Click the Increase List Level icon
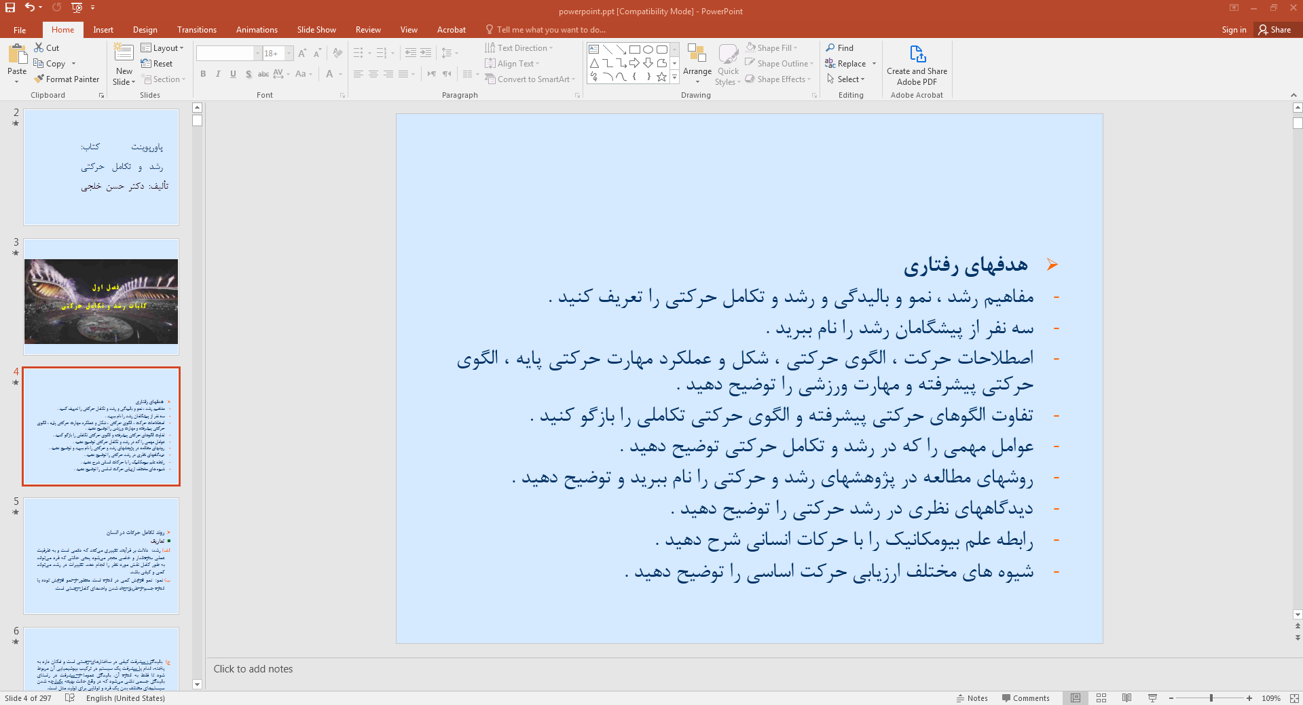Viewport: 1303px width, 705px height. [426, 53]
